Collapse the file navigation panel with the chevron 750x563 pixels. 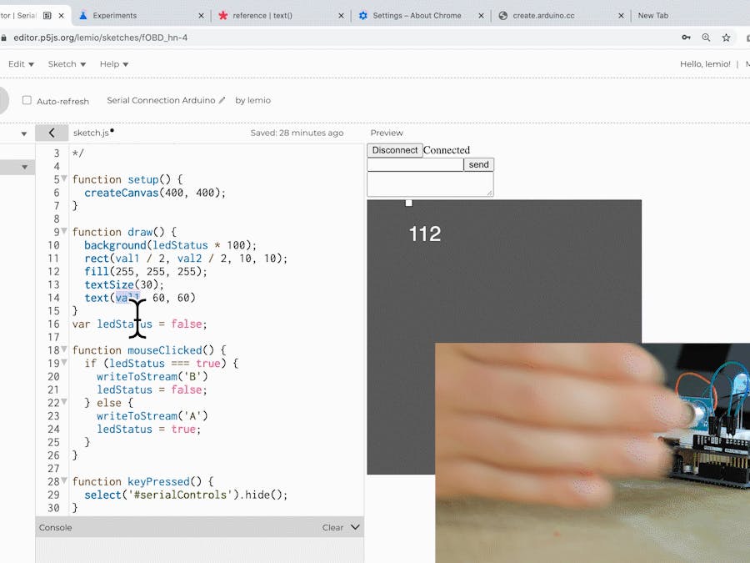pyautogui.click(x=52, y=133)
